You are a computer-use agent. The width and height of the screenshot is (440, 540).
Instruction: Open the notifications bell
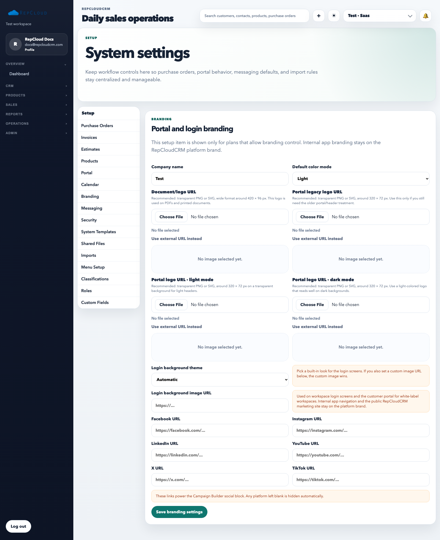click(x=426, y=16)
